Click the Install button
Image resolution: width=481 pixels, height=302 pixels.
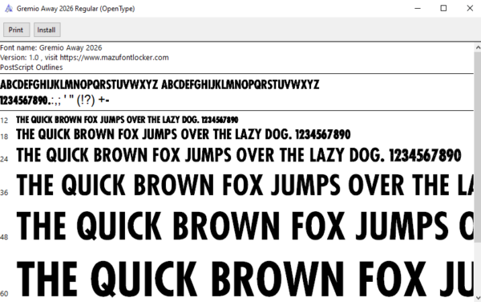47,30
